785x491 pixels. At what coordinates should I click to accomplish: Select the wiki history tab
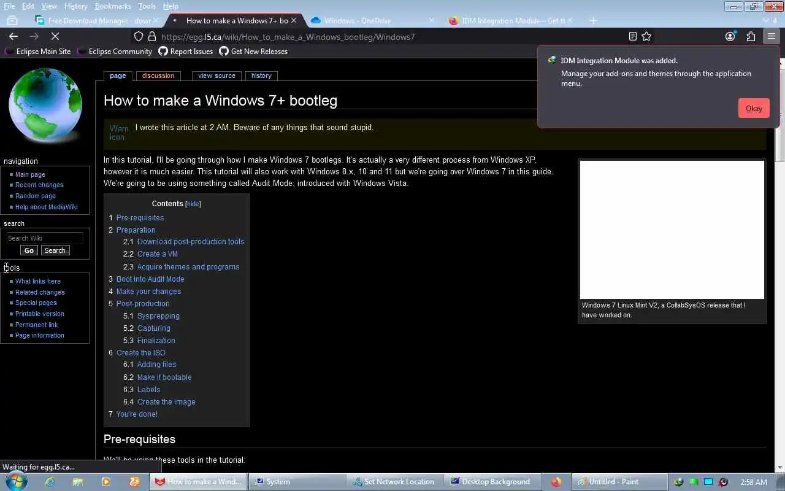[261, 75]
